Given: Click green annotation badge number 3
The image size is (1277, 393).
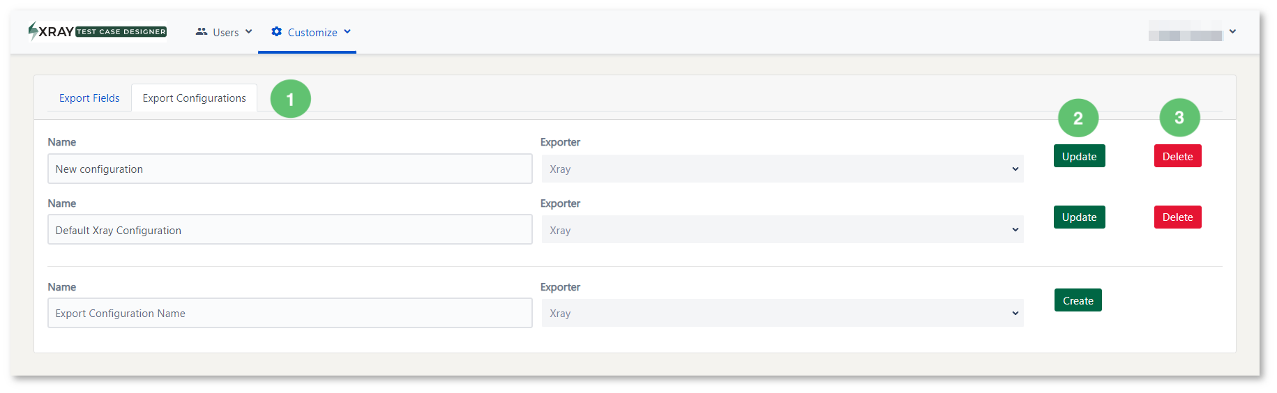Looking at the screenshot, I should coord(1179,118).
